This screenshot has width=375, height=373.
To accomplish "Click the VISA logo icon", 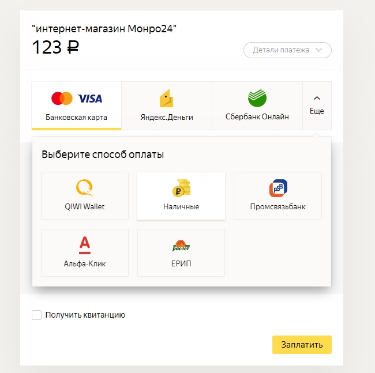I will pyautogui.click(x=90, y=99).
